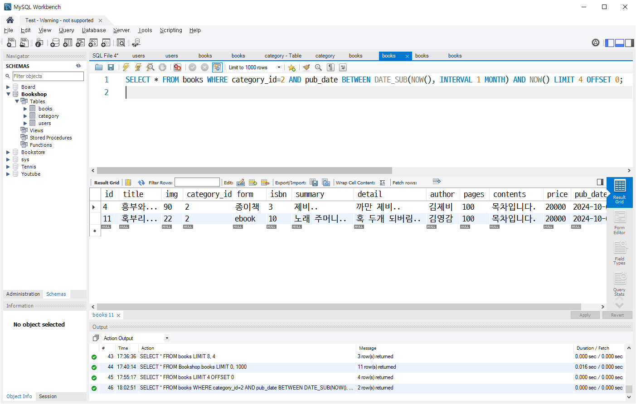
Task: Commit transaction checkmark icon
Action: (192, 67)
